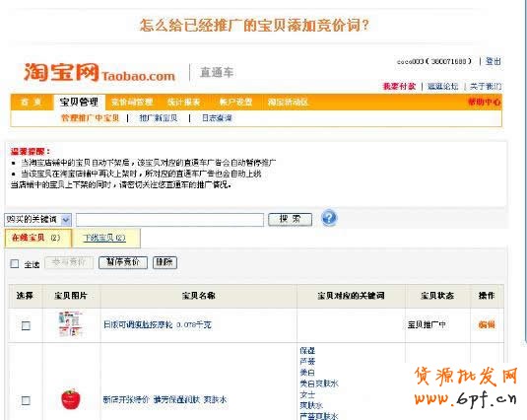The height and width of the screenshot is (420, 527).
Task: Open the 逛逛论坛 forum link
Action: [442, 86]
